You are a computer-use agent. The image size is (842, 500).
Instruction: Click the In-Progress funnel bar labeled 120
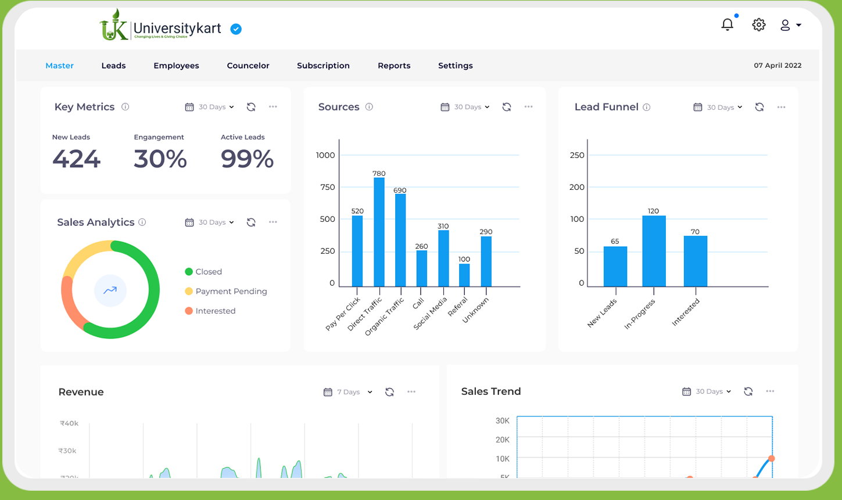654,251
